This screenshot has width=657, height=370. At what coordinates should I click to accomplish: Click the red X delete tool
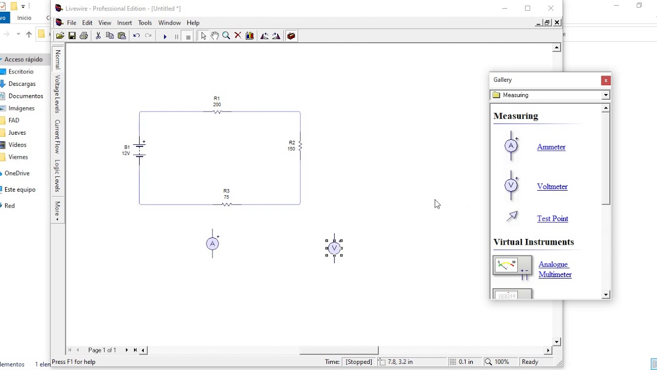click(238, 36)
